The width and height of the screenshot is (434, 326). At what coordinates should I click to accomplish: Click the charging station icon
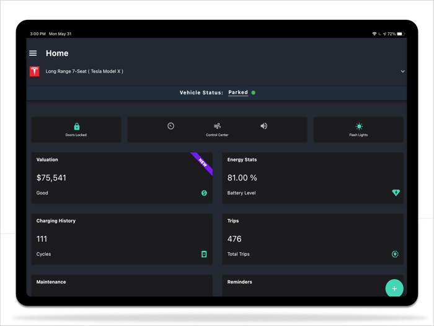pyautogui.click(x=204, y=254)
